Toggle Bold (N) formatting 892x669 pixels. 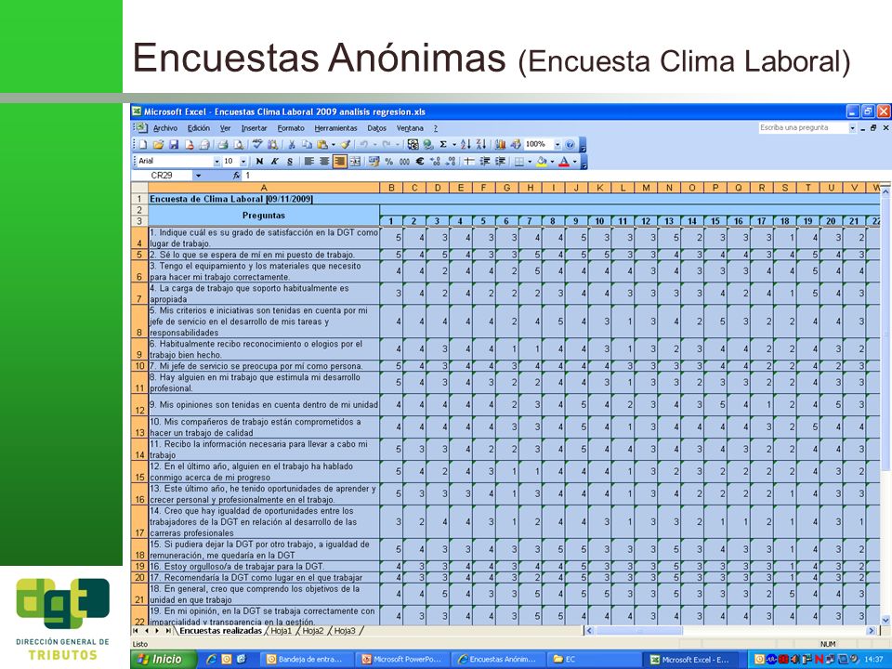coord(259,162)
